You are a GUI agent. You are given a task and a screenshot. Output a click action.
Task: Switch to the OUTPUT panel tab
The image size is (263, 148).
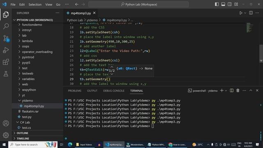(x=92, y=90)
